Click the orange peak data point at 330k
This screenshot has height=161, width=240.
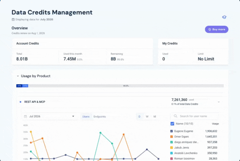[123, 135]
